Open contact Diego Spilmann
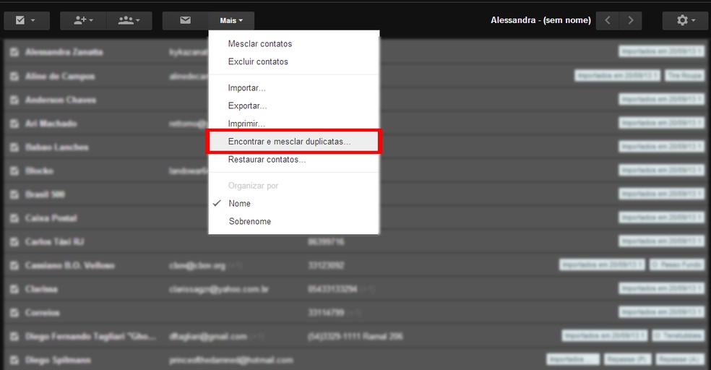Screen dimensions: 711x370 [58, 360]
